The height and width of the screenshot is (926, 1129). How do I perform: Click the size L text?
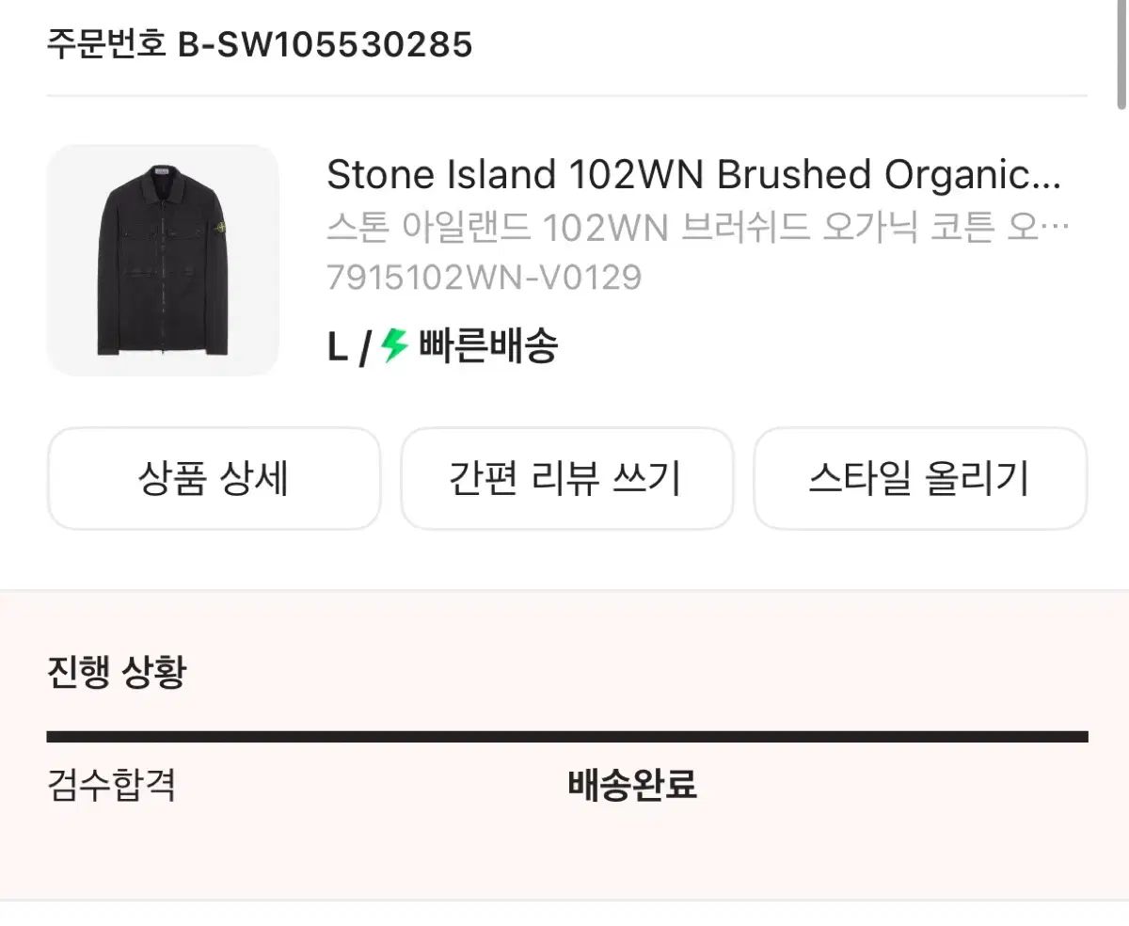click(x=337, y=348)
